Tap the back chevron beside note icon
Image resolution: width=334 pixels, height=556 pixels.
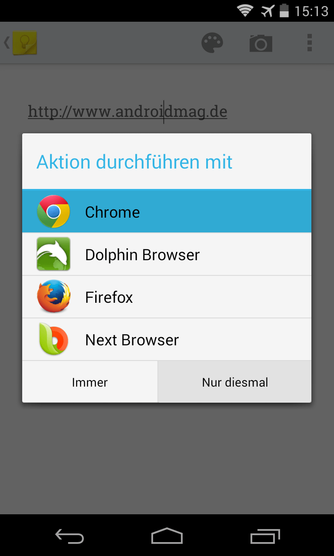click(7, 43)
